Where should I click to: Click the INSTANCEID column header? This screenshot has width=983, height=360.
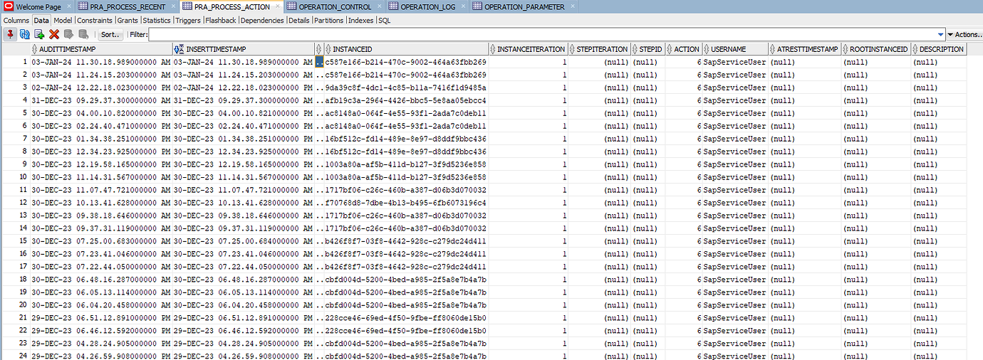click(x=406, y=49)
